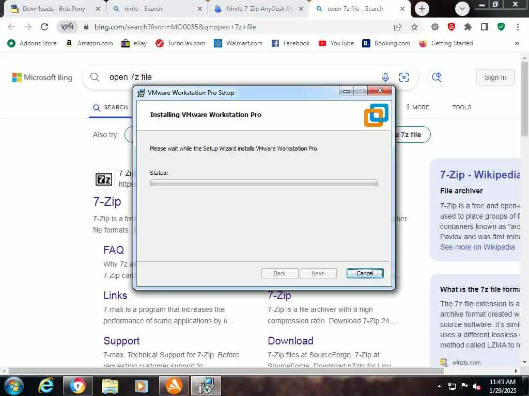529x396 pixels.
Task: Click See more on Wikipedia link
Action: (x=477, y=247)
